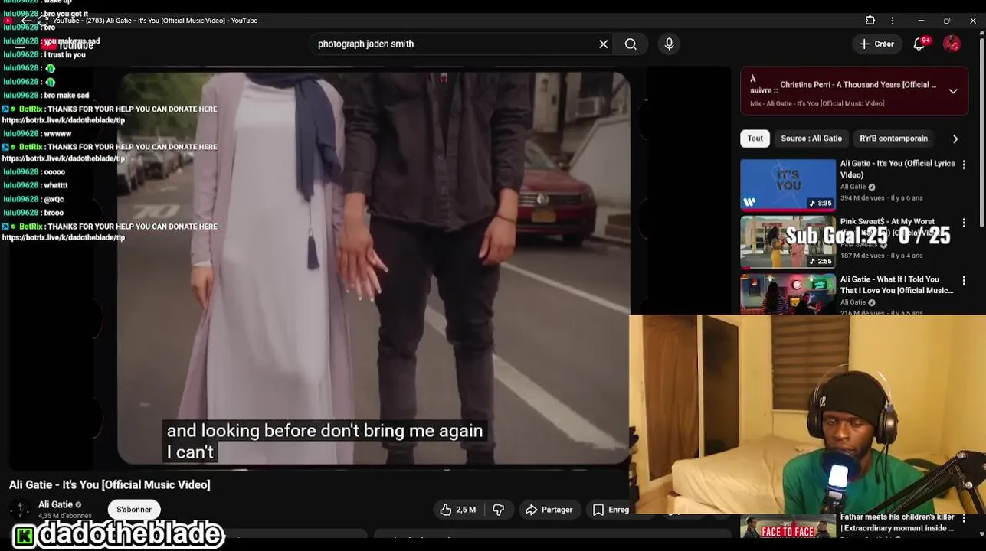Subscribe with S'abonner button

click(134, 510)
